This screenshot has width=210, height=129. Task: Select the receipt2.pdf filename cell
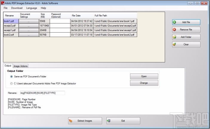11,26
